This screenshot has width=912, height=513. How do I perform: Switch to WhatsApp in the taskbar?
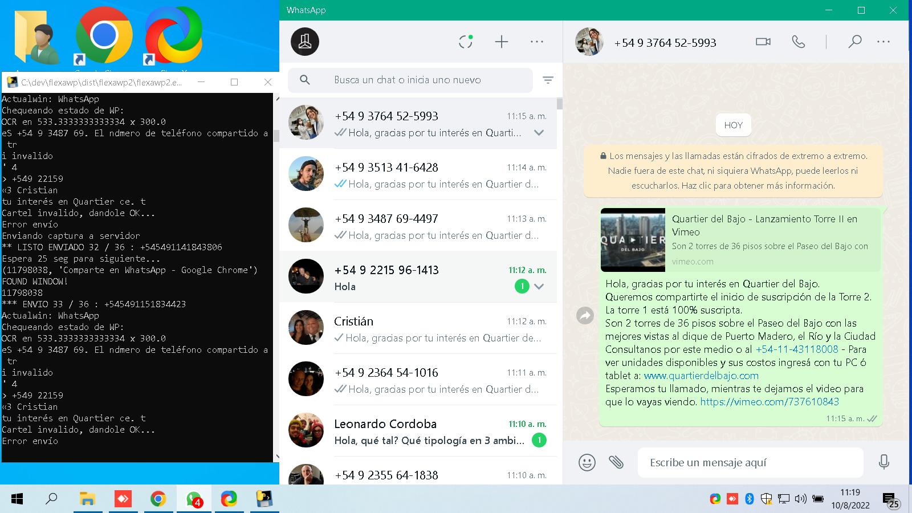(x=194, y=499)
